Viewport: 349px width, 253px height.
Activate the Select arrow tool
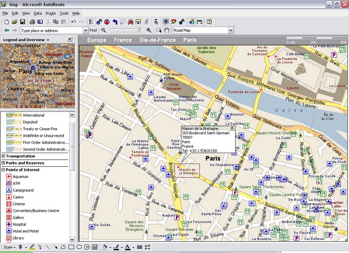159,30
